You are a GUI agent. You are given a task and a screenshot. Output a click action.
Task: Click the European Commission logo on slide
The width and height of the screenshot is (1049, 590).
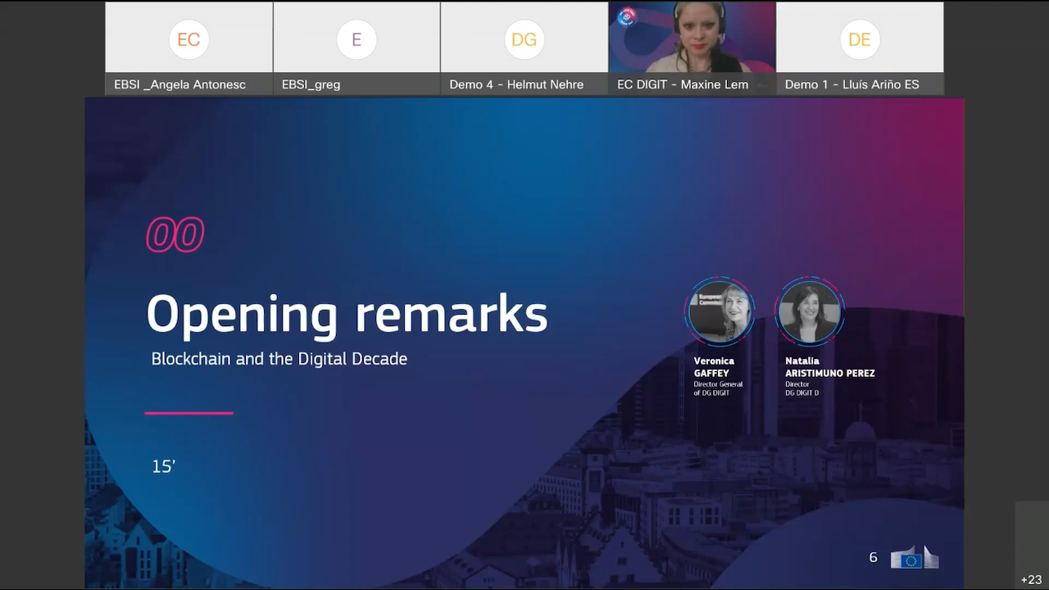point(914,558)
